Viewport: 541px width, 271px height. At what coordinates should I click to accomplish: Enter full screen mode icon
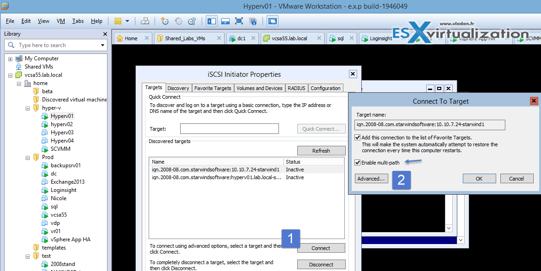click(239, 21)
